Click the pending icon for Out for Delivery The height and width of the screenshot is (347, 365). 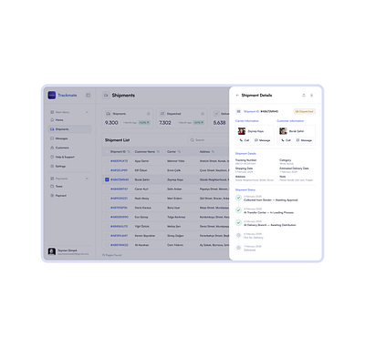click(238, 235)
